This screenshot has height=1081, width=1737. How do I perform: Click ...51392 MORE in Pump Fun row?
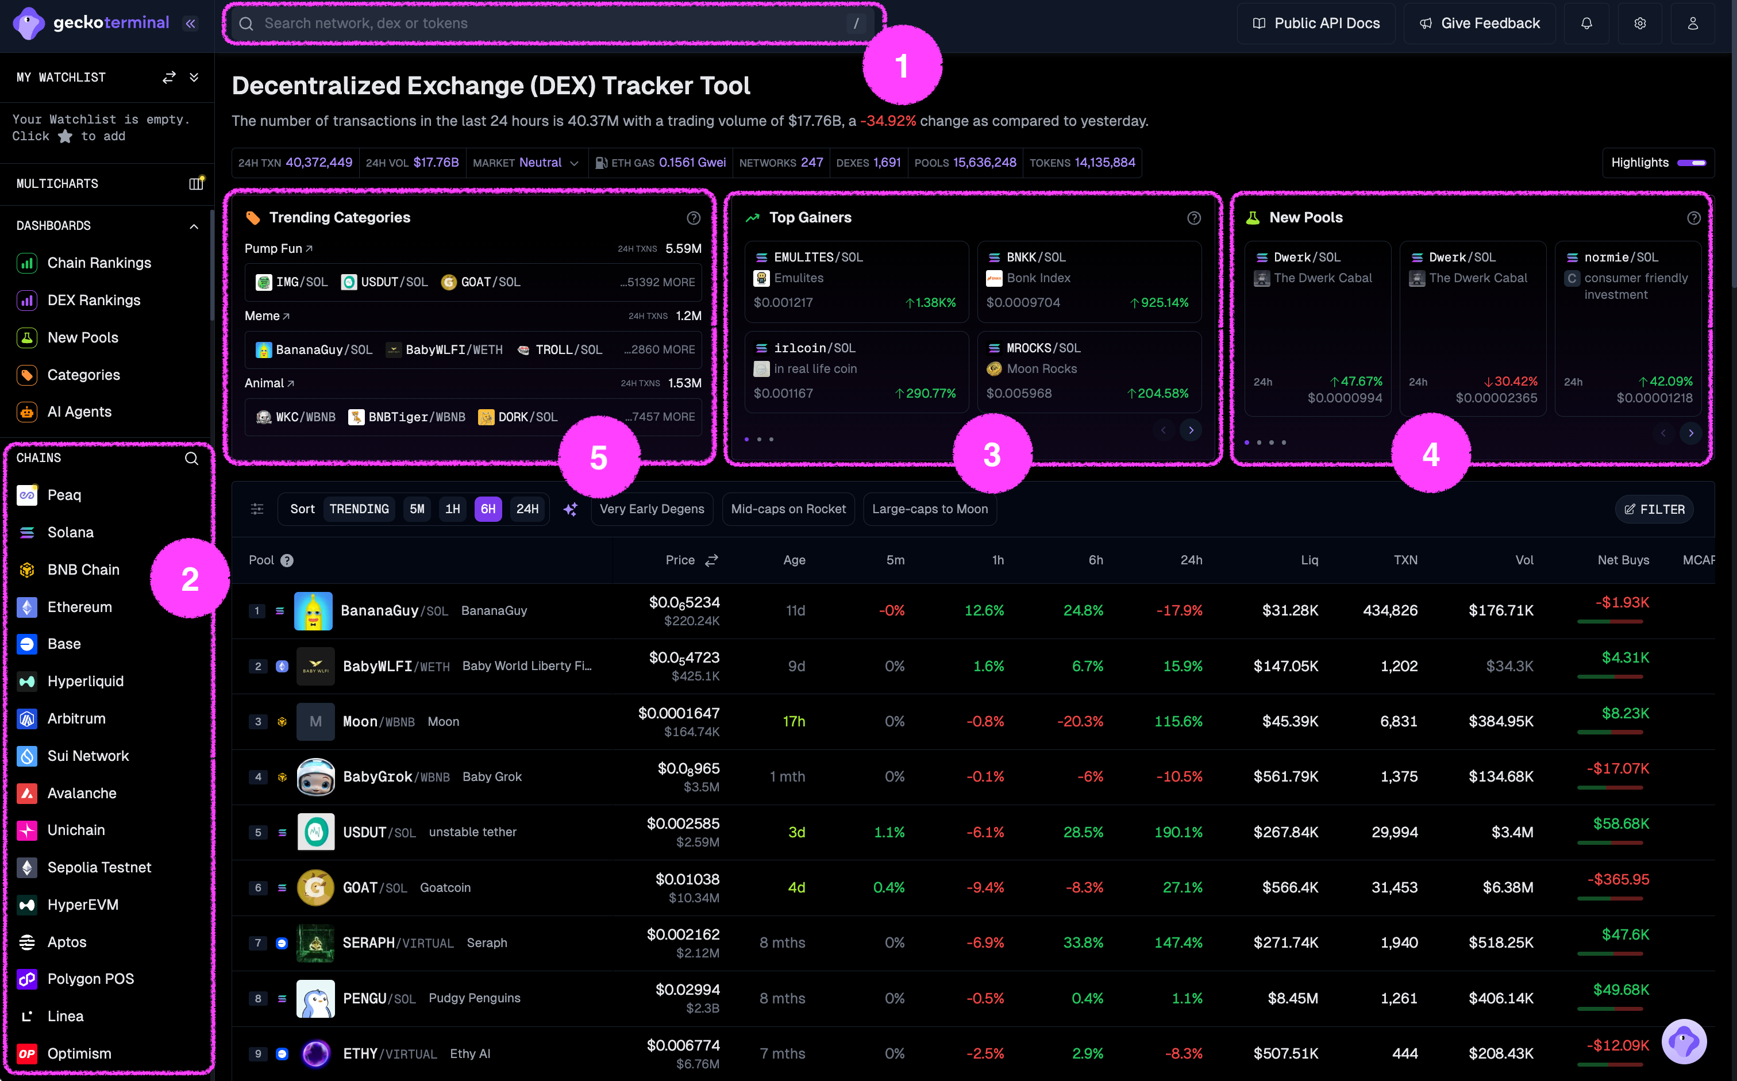[x=658, y=282]
